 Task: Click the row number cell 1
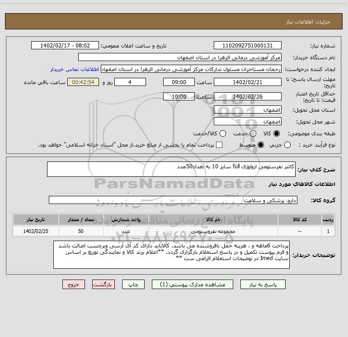(328, 231)
